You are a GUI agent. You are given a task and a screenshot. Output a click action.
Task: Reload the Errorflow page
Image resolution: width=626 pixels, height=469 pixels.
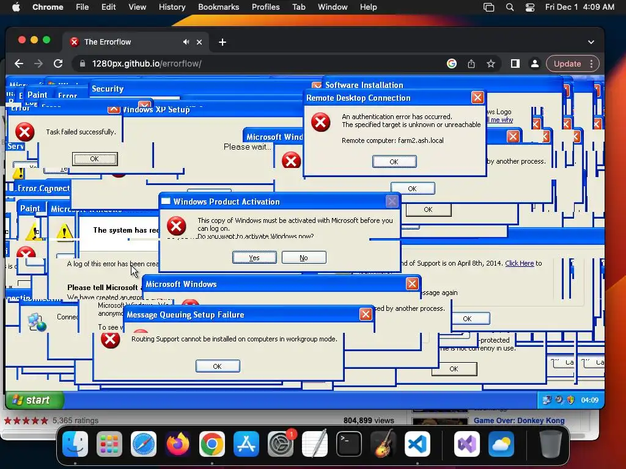click(58, 64)
